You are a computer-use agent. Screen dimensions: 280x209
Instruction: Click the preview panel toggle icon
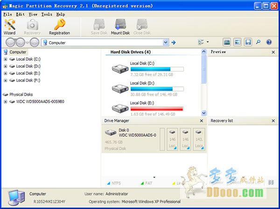click(x=238, y=42)
